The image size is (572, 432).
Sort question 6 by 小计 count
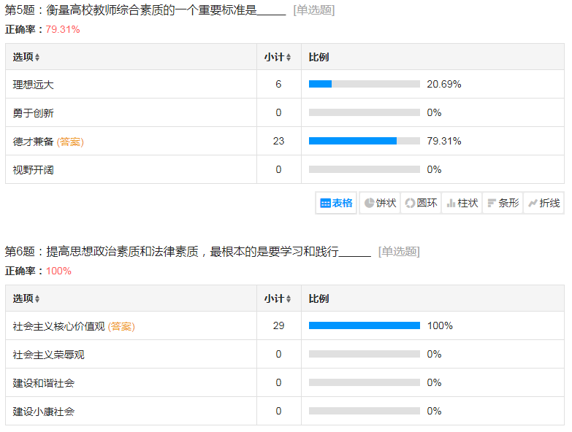click(278, 298)
